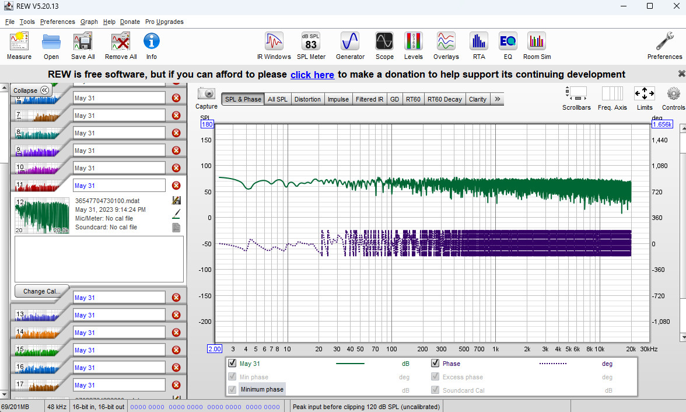
Task: Edit the SPL axis top value 180
Action: [x=207, y=124]
